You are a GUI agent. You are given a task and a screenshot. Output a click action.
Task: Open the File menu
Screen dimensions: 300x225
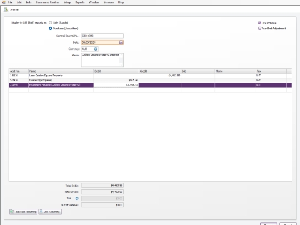(x=10, y=2)
